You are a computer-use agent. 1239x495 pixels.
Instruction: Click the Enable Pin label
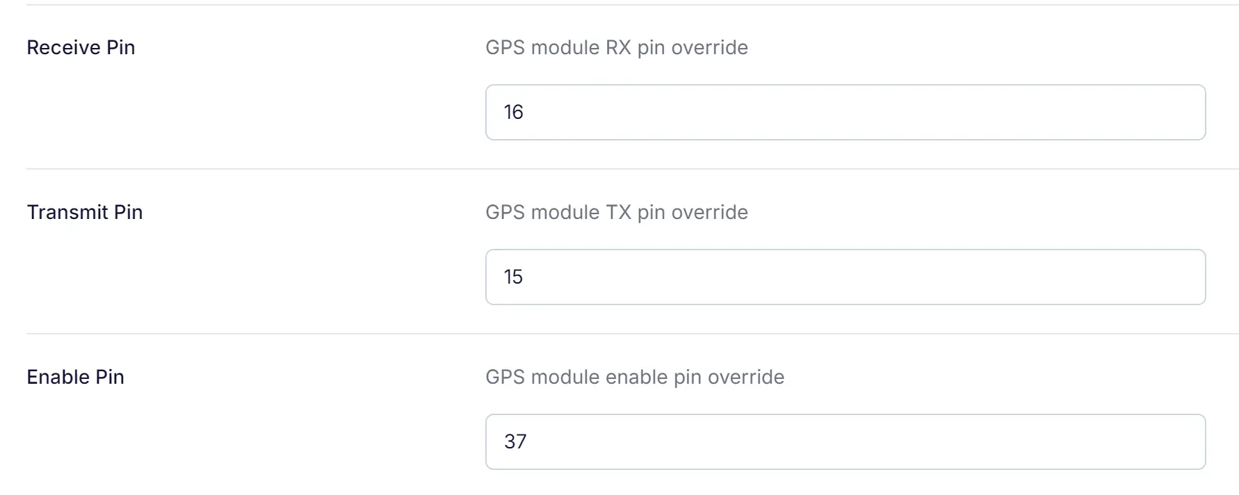click(75, 377)
